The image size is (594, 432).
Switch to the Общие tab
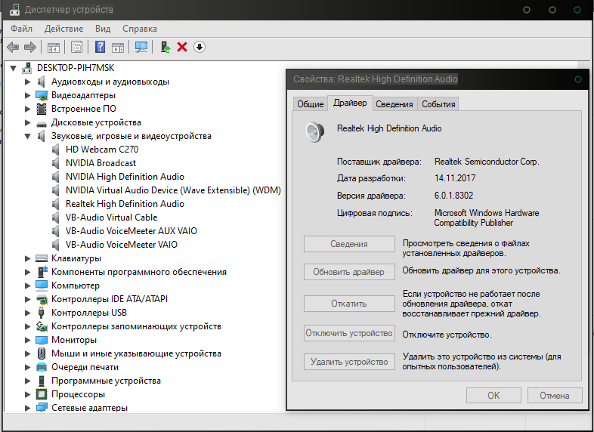pos(311,104)
